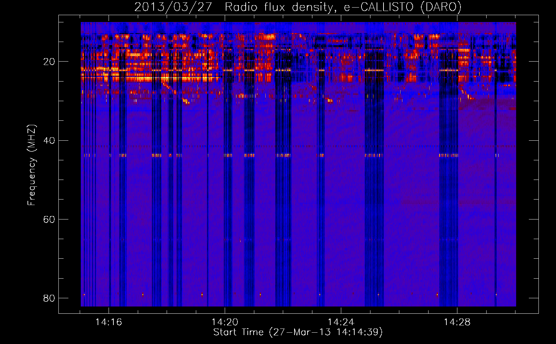The image size is (556, 344).
Task: Select the 14:16 time tick label
Action: (x=109, y=322)
